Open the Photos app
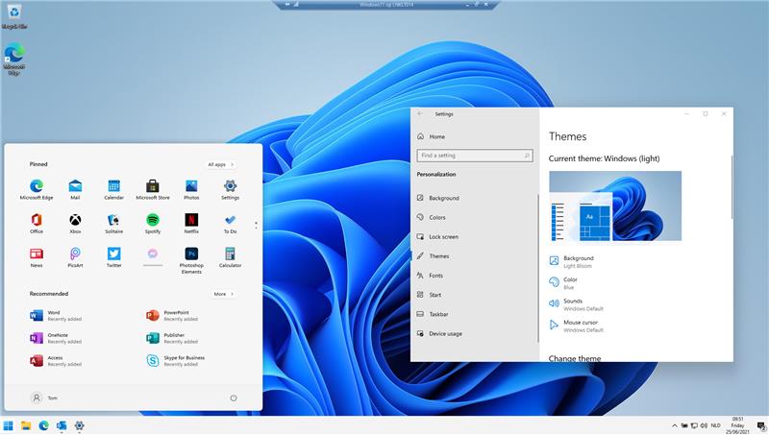The height and width of the screenshot is (435, 769). (x=191, y=189)
